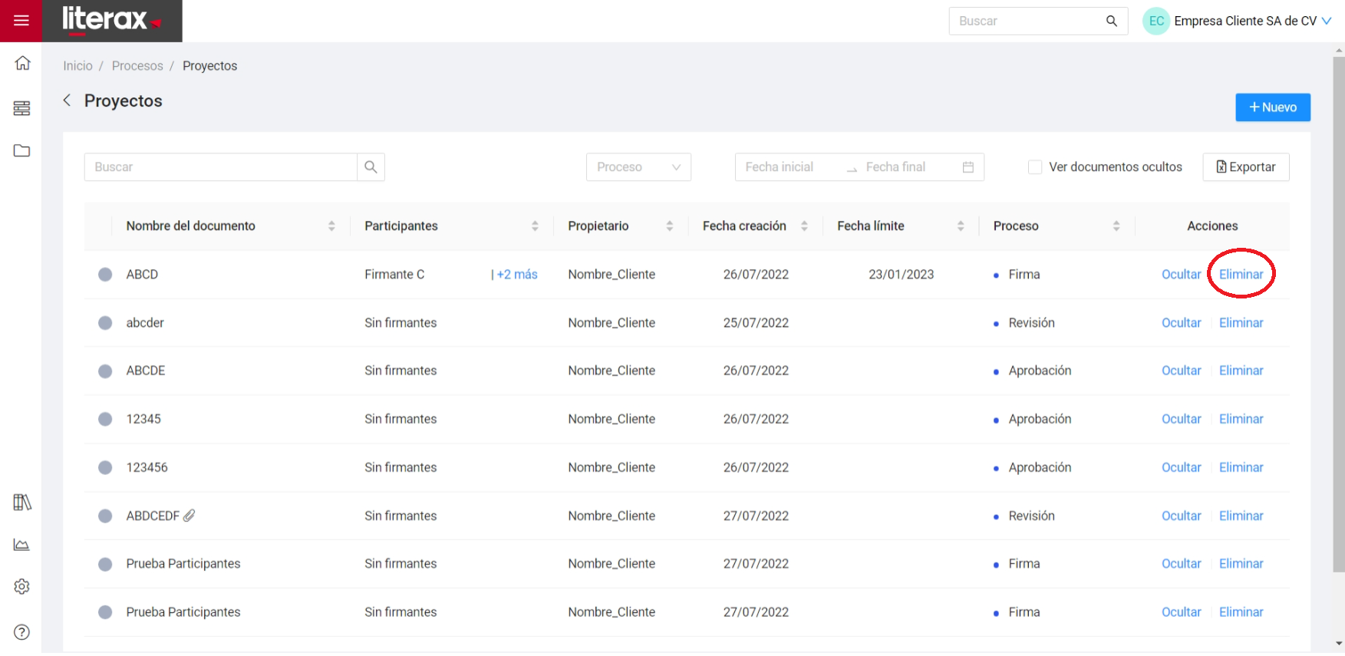This screenshot has width=1345, height=656.
Task: Click the paperclip icon next to ABDCEDF
Action: coord(189,516)
